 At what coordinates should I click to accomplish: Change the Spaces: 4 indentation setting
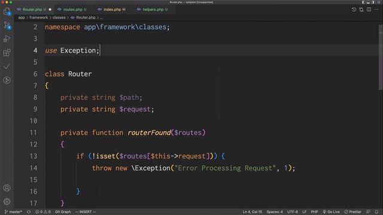275,212
